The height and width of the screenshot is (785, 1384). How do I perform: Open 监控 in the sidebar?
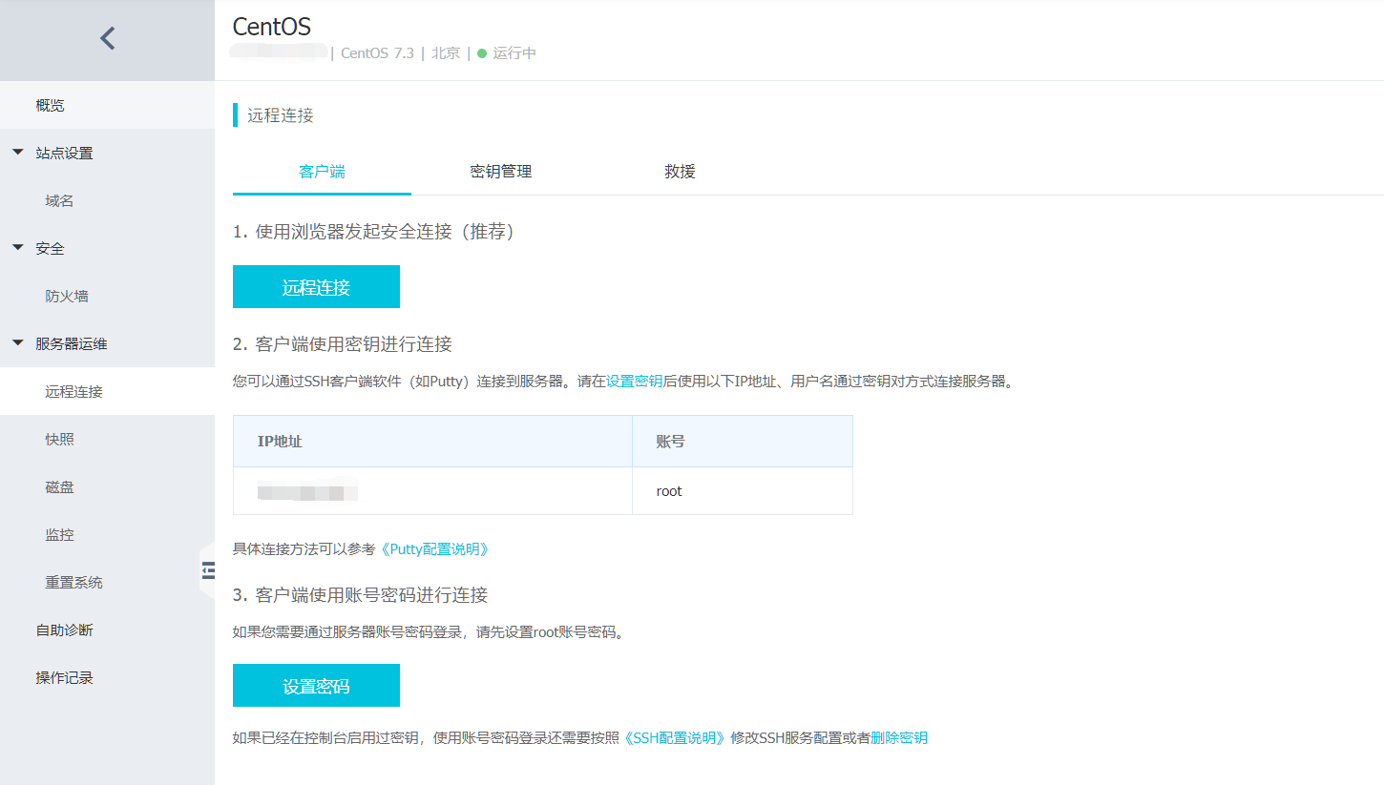(107, 534)
